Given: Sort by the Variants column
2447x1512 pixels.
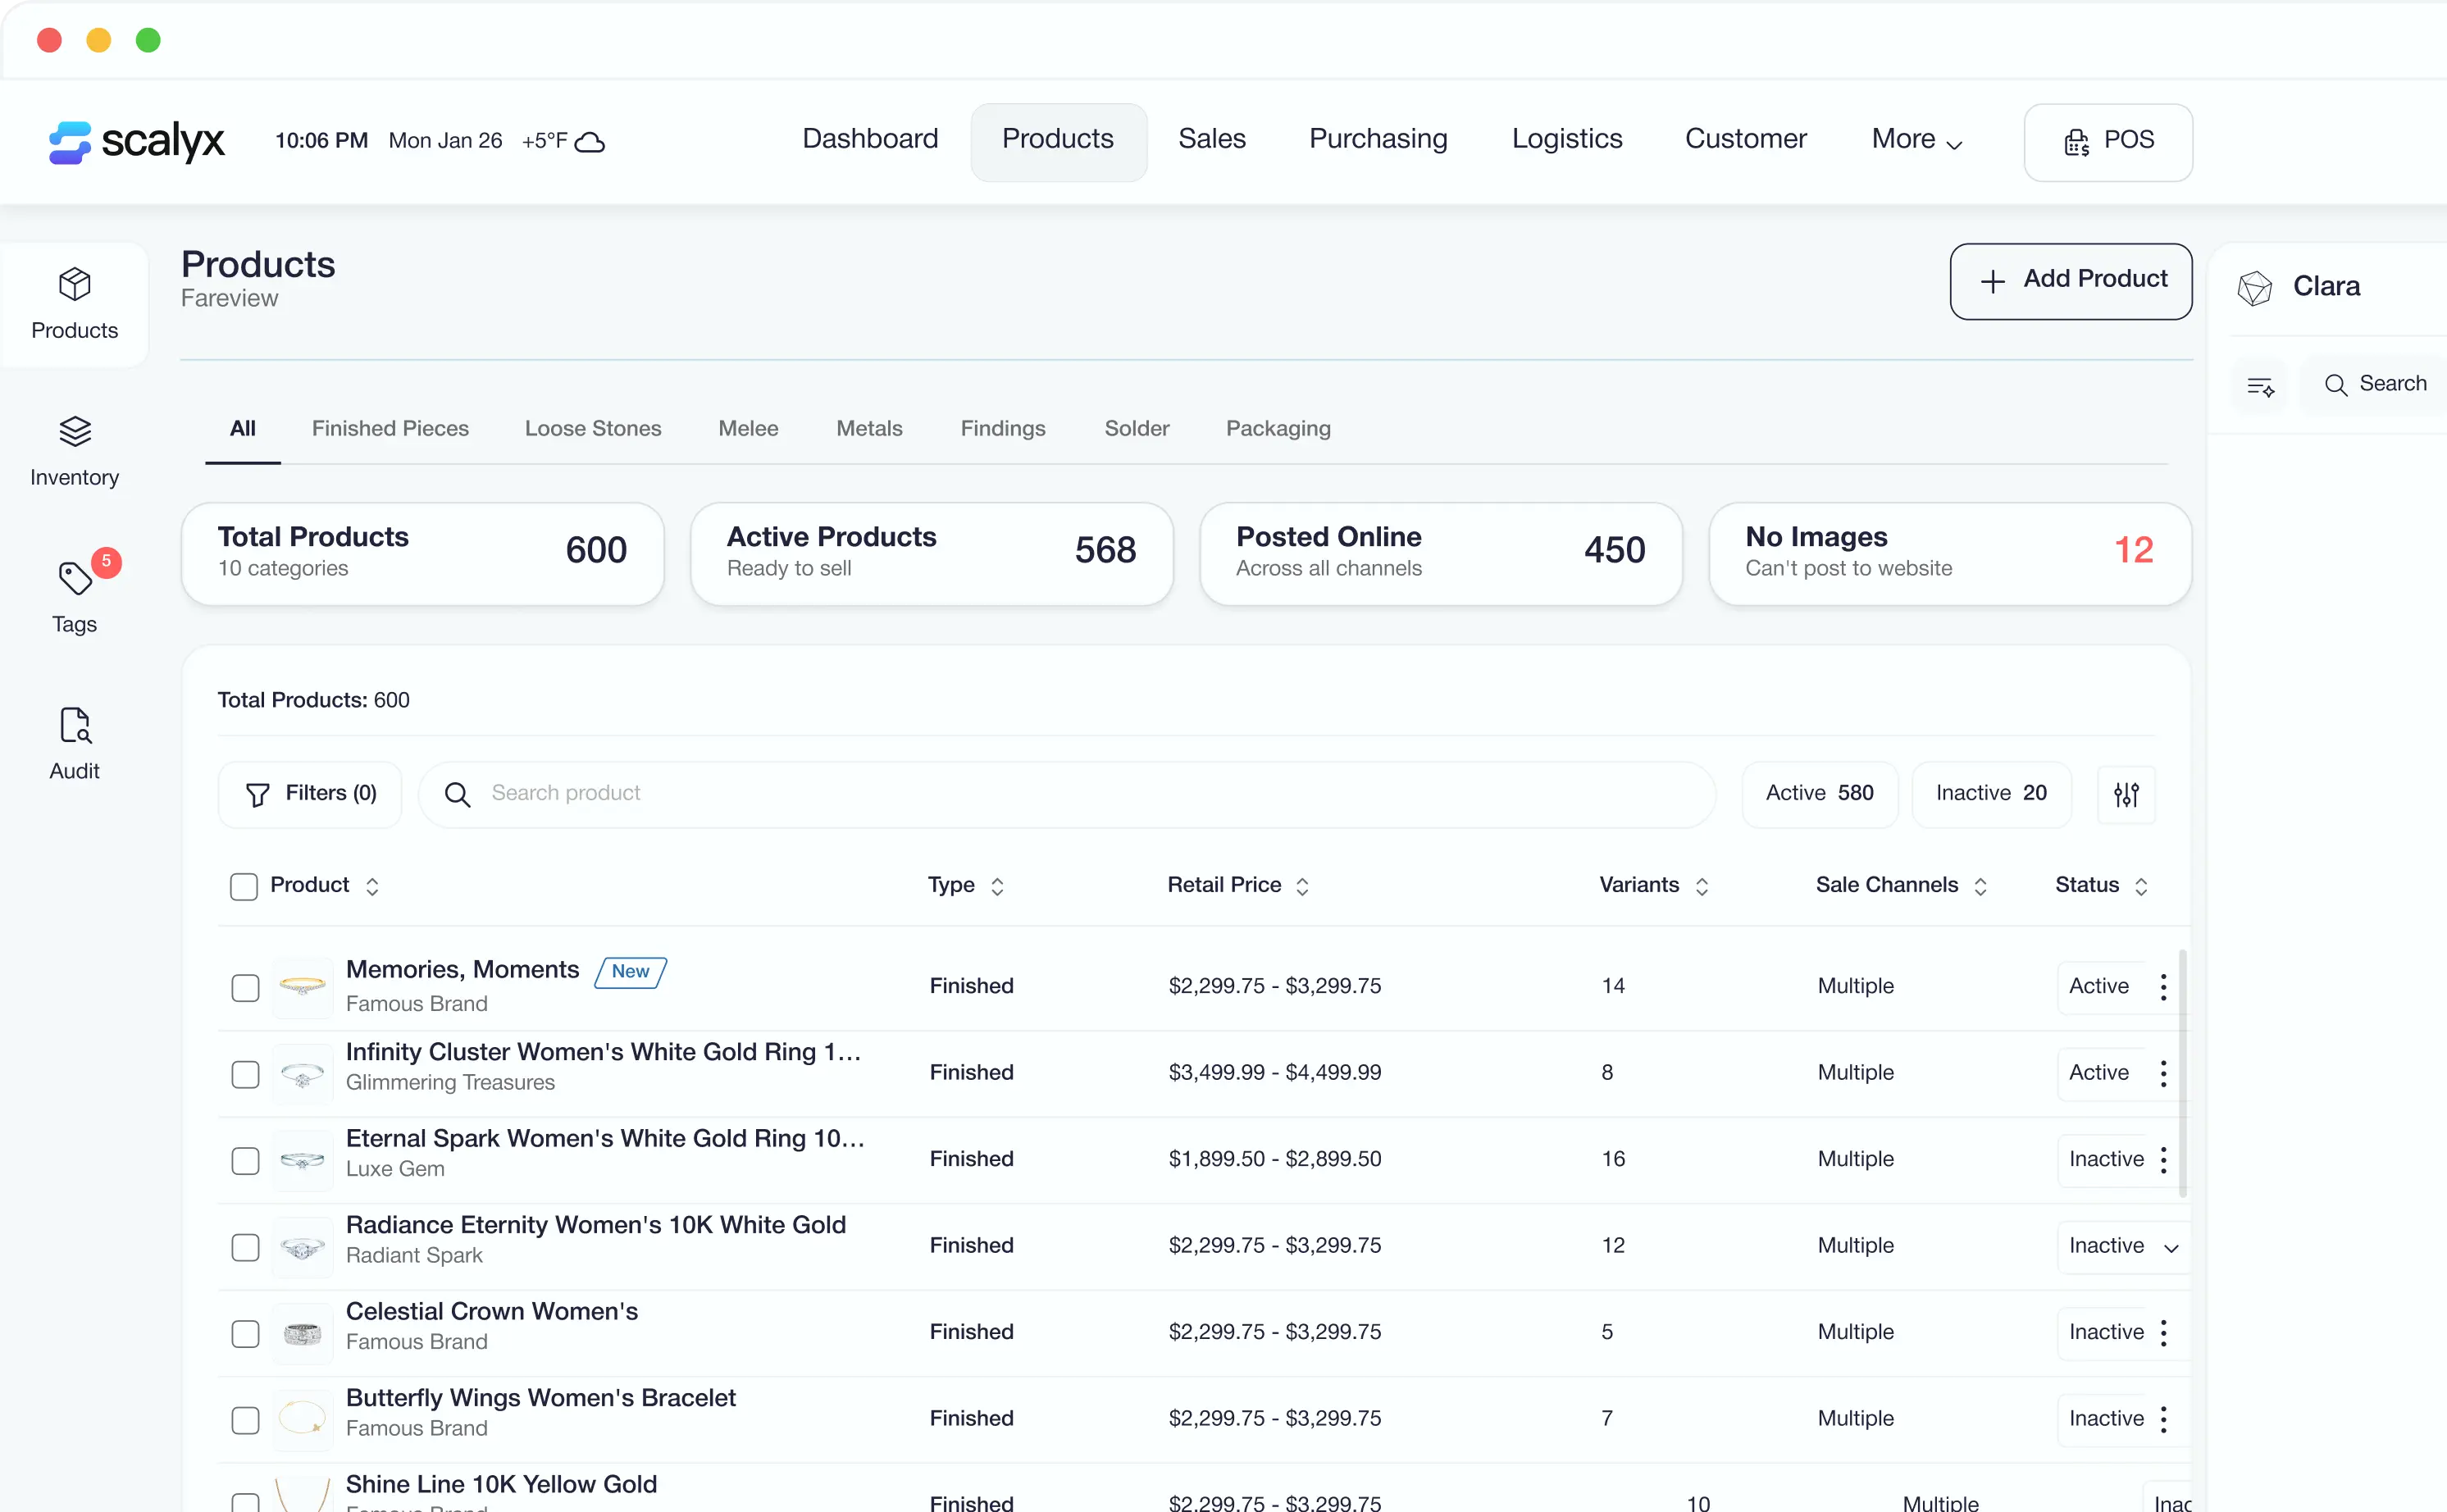Looking at the screenshot, I should 1701,886.
